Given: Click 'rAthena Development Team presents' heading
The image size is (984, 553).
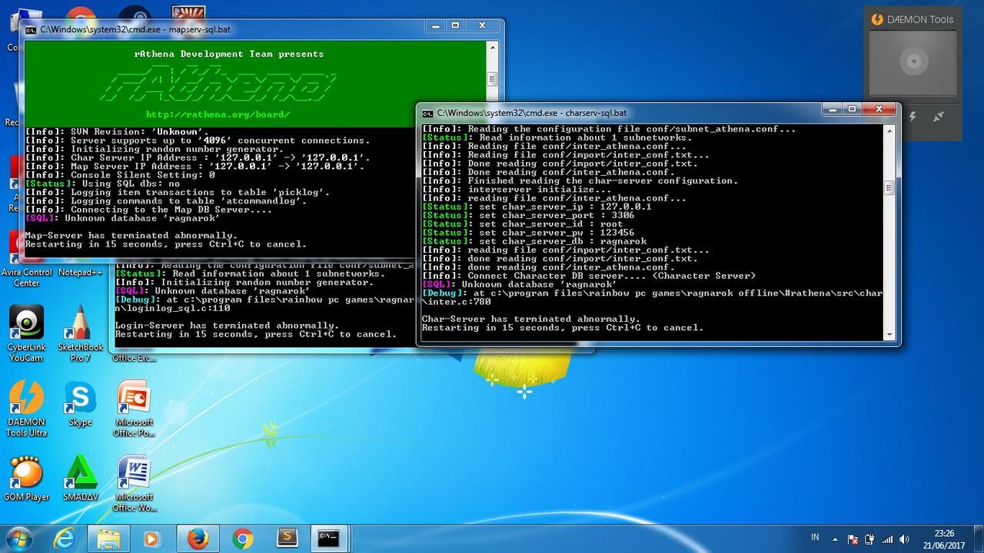Looking at the screenshot, I should click(229, 54).
